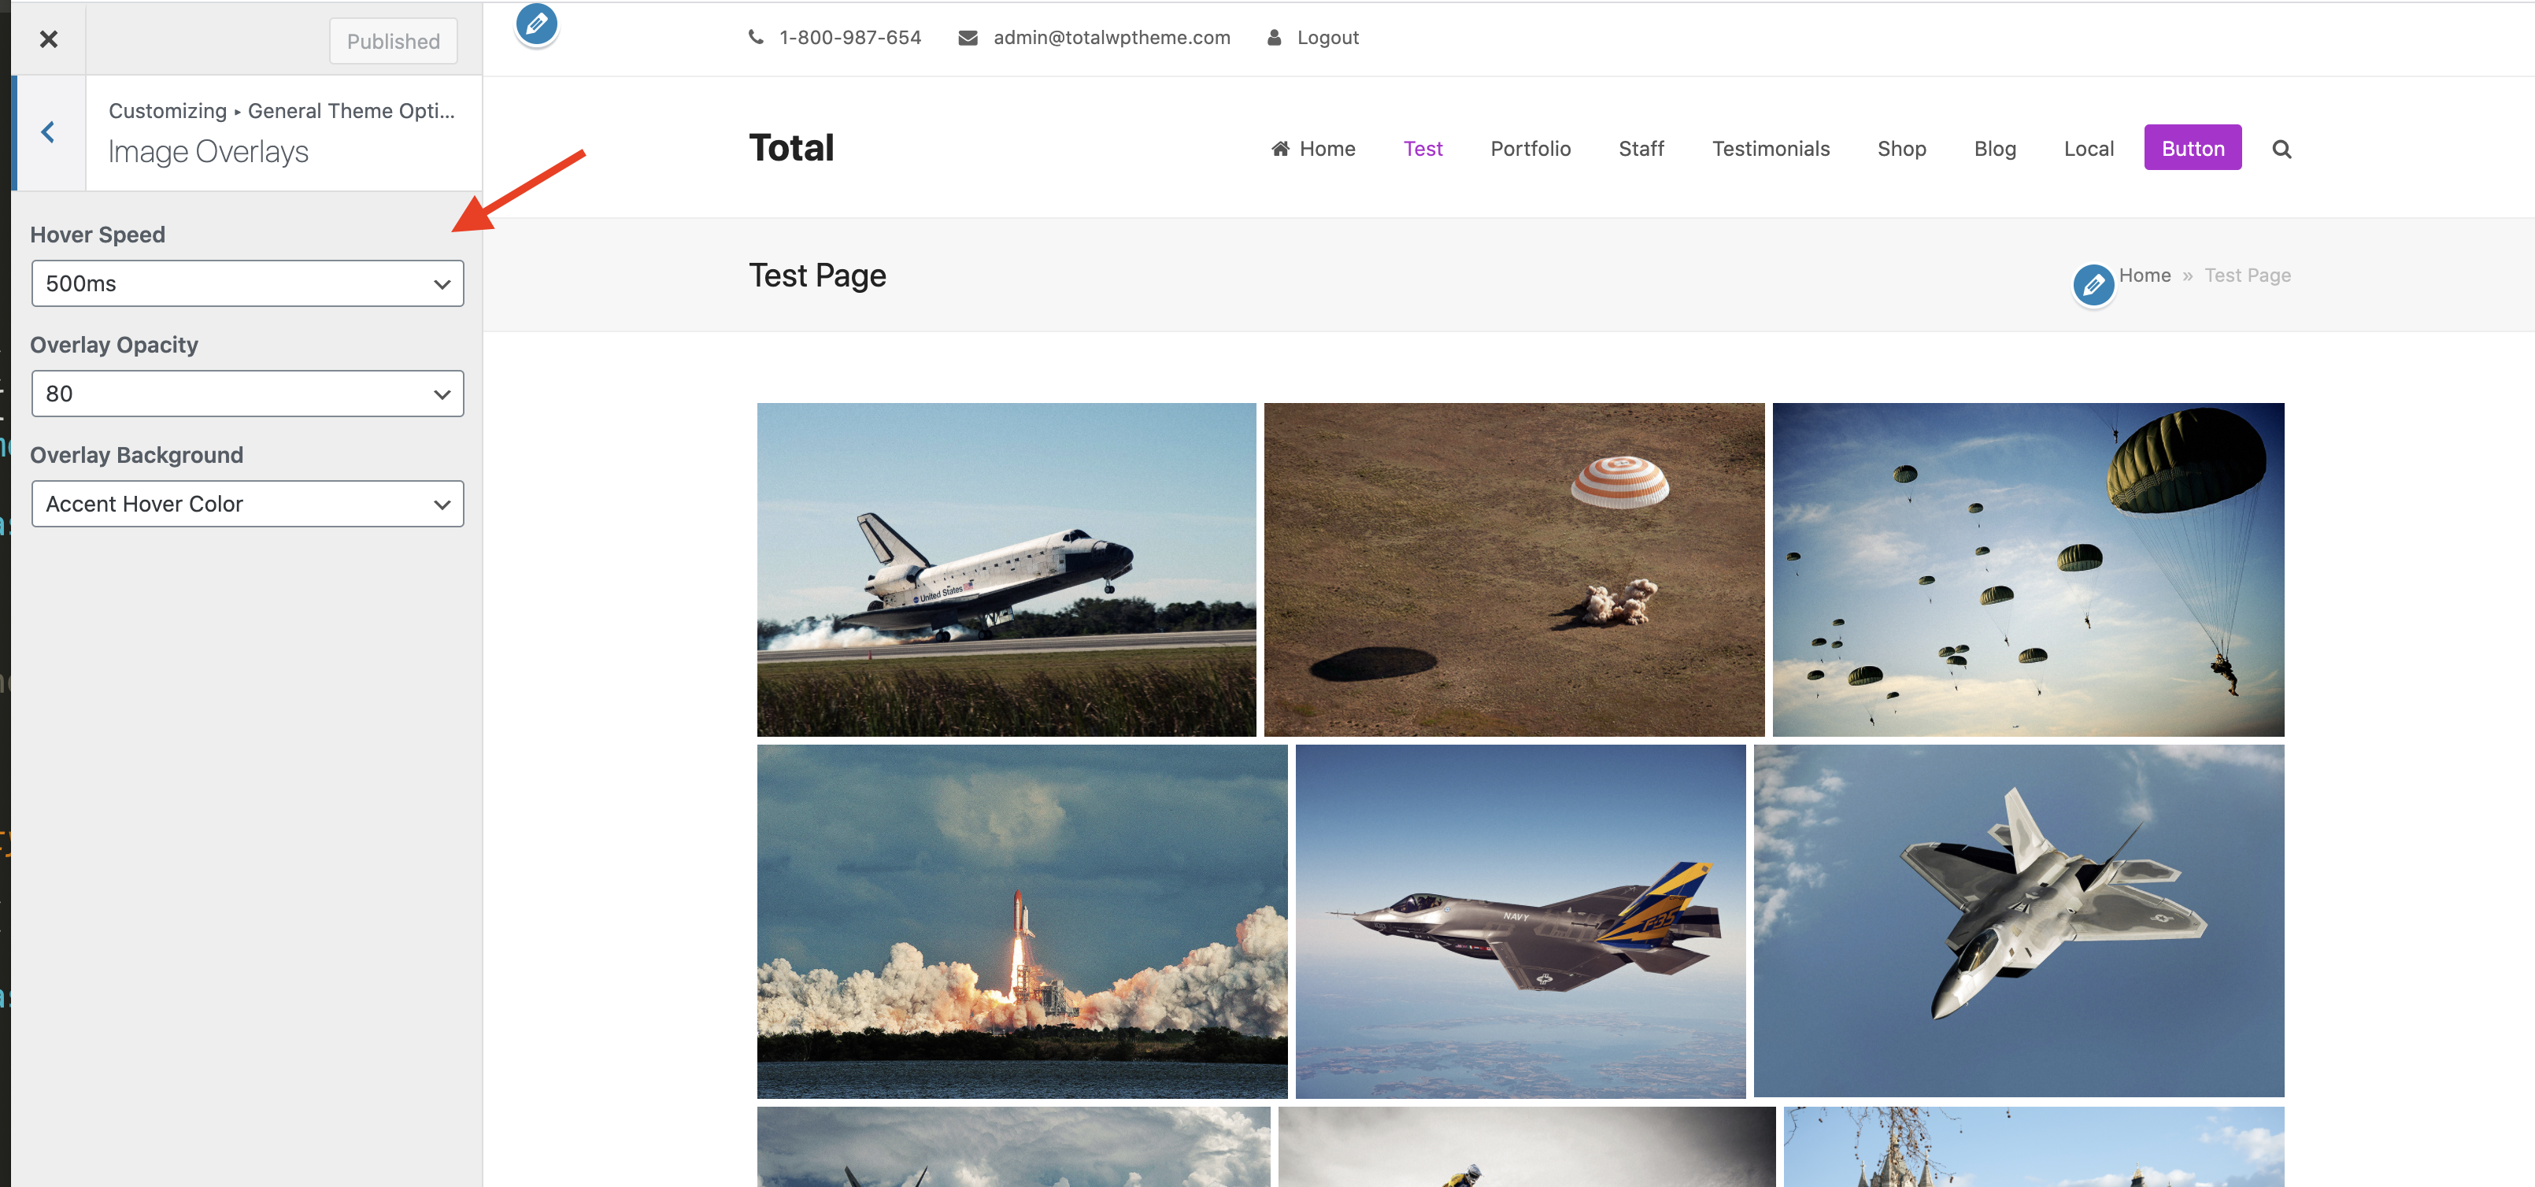Click the breadcrumbs edit pencil shortcut
The height and width of the screenshot is (1187, 2535).
[2093, 286]
